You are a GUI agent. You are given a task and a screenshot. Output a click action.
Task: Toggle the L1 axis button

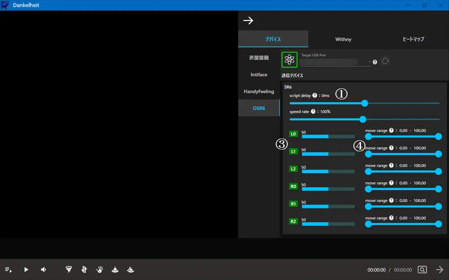293,151
